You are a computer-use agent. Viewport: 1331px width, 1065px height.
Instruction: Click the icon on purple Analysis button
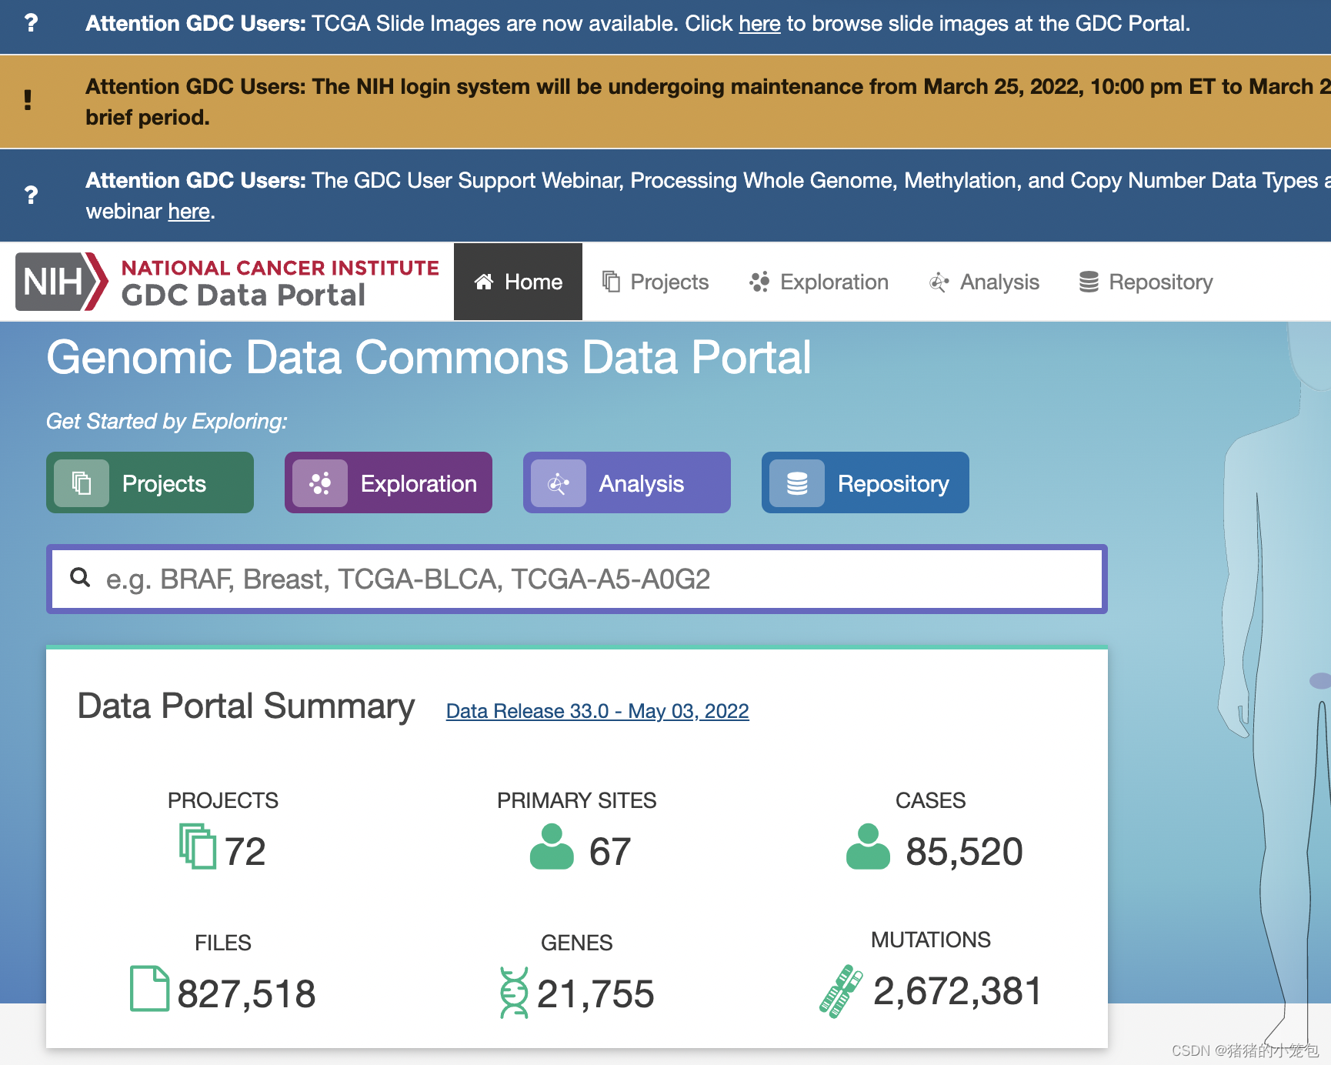pyautogui.click(x=559, y=483)
